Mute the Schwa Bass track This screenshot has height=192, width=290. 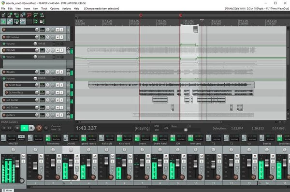(x=58, y=92)
